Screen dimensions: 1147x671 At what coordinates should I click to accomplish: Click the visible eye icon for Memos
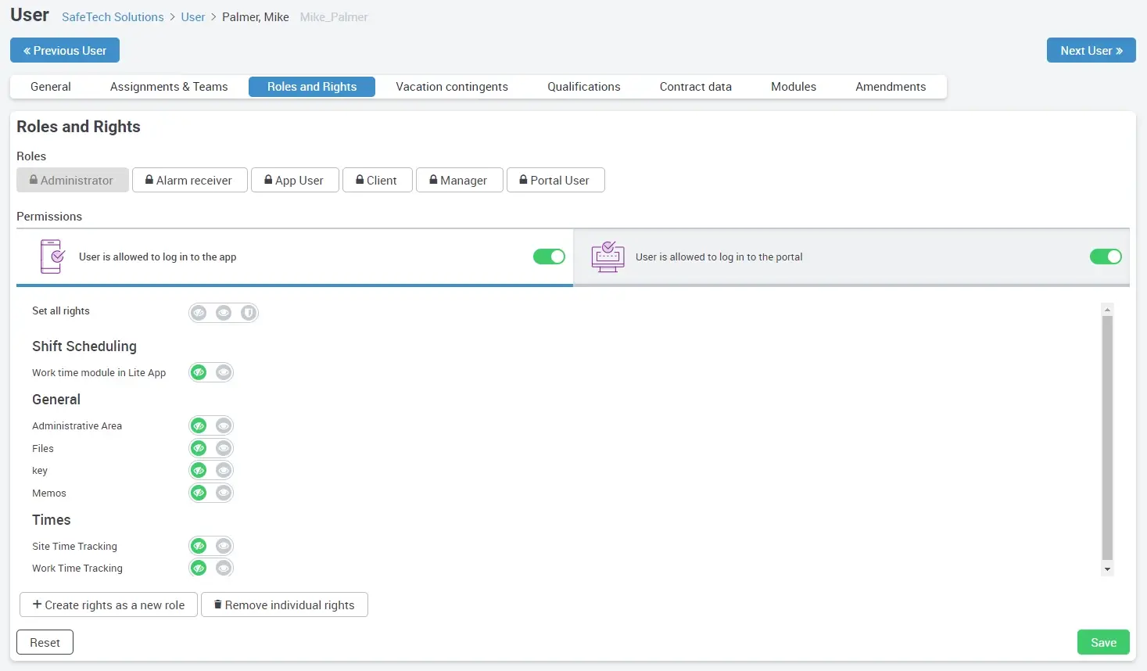click(224, 493)
